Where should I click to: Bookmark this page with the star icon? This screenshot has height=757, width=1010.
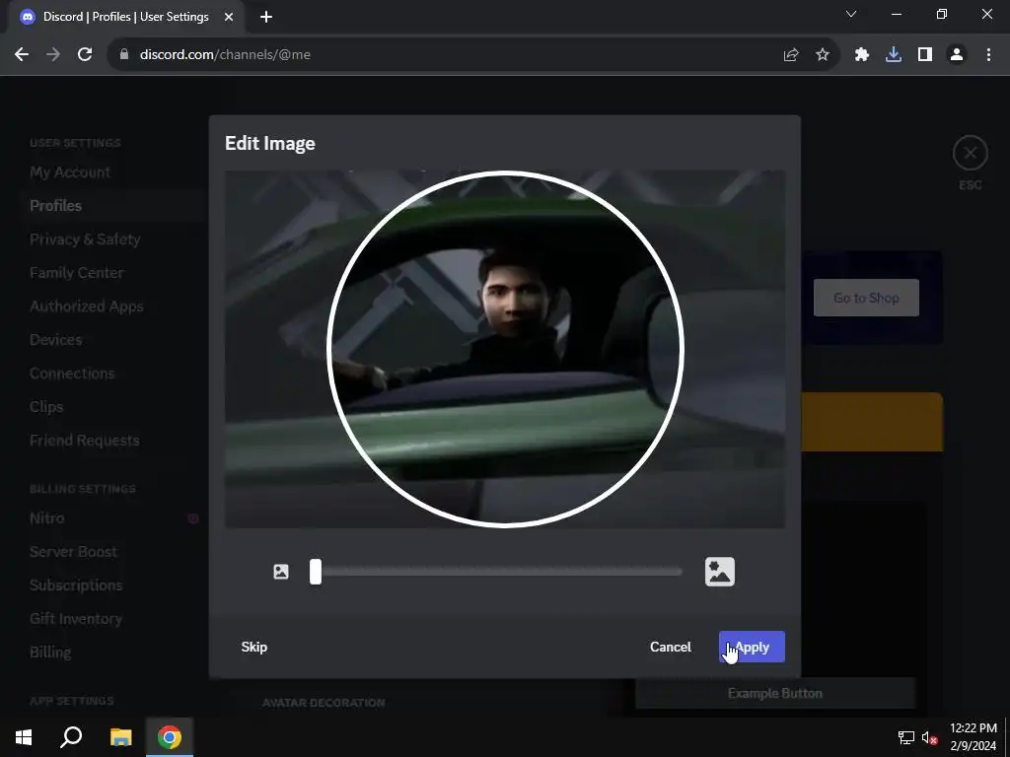823,55
